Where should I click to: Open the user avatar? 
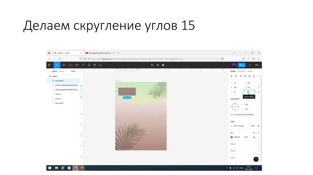click(234, 65)
